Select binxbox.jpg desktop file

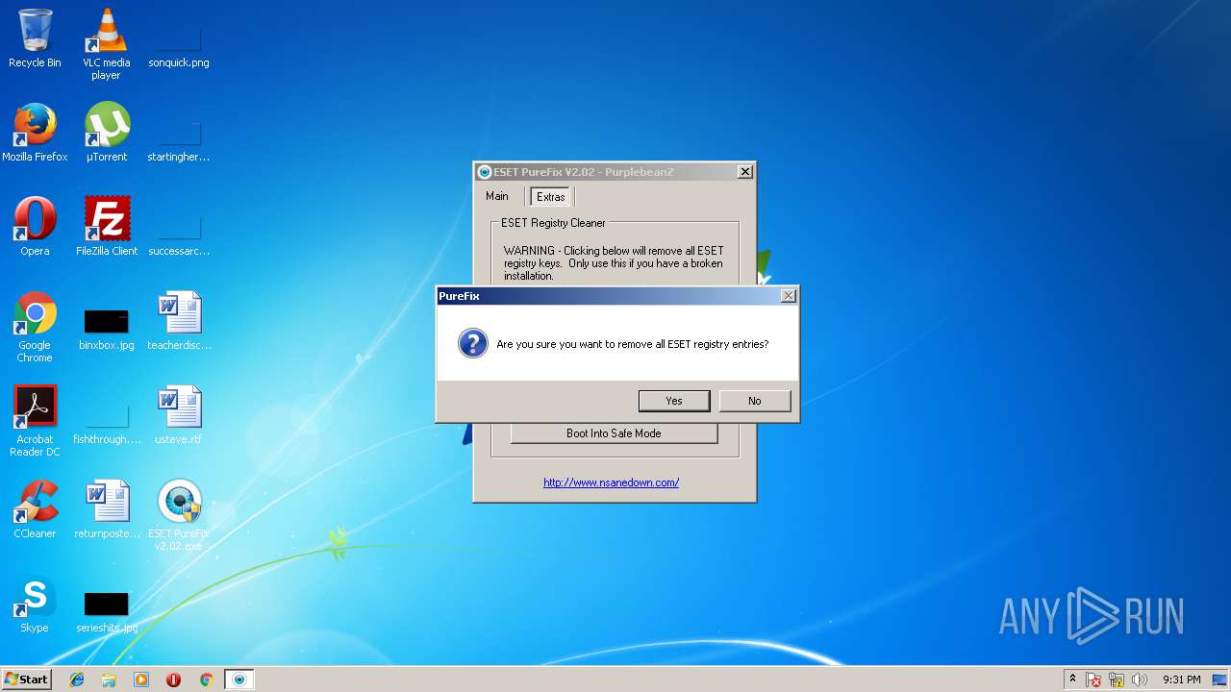click(x=107, y=329)
